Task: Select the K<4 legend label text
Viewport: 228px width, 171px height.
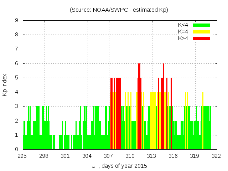Action: point(183,25)
